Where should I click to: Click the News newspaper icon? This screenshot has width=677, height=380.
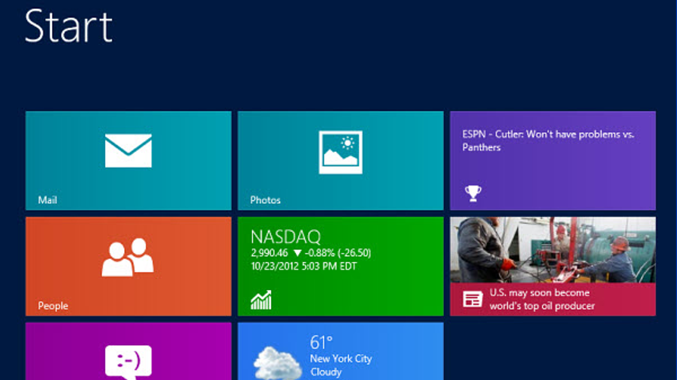point(473,299)
